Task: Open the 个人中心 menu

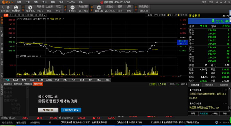Action: pos(71,2)
